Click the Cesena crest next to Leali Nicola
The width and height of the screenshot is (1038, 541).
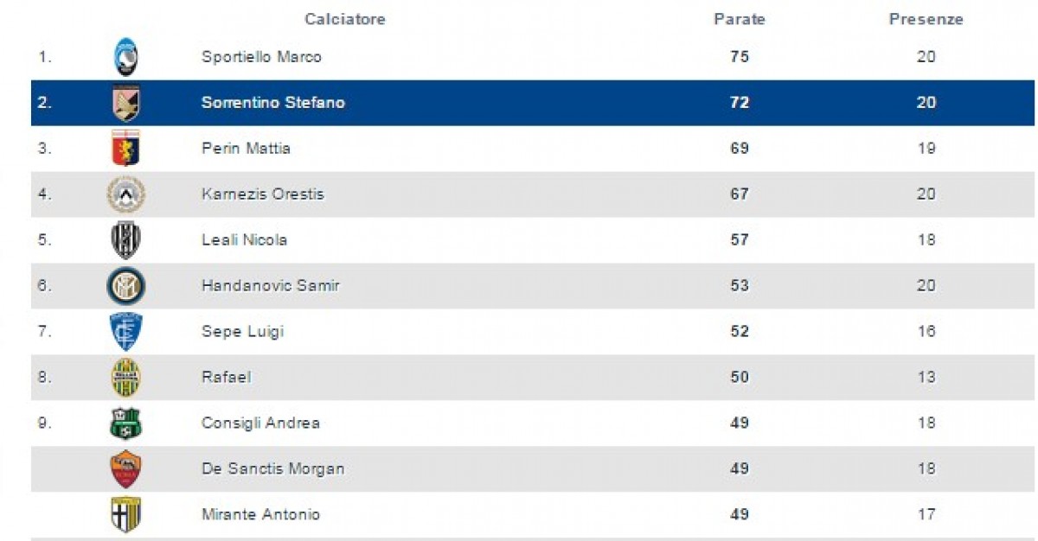click(125, 239)
